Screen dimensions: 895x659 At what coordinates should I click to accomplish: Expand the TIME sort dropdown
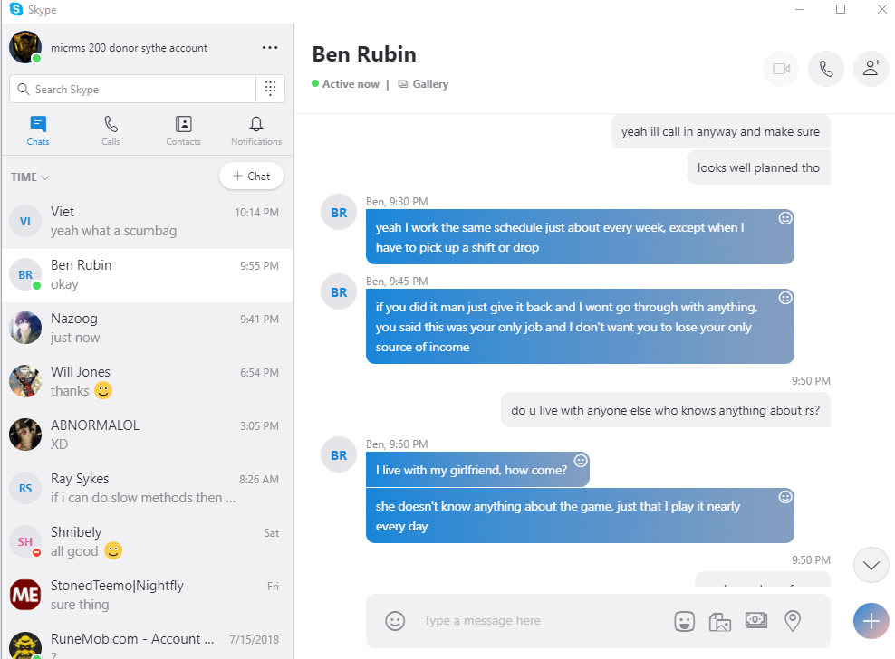30,177
